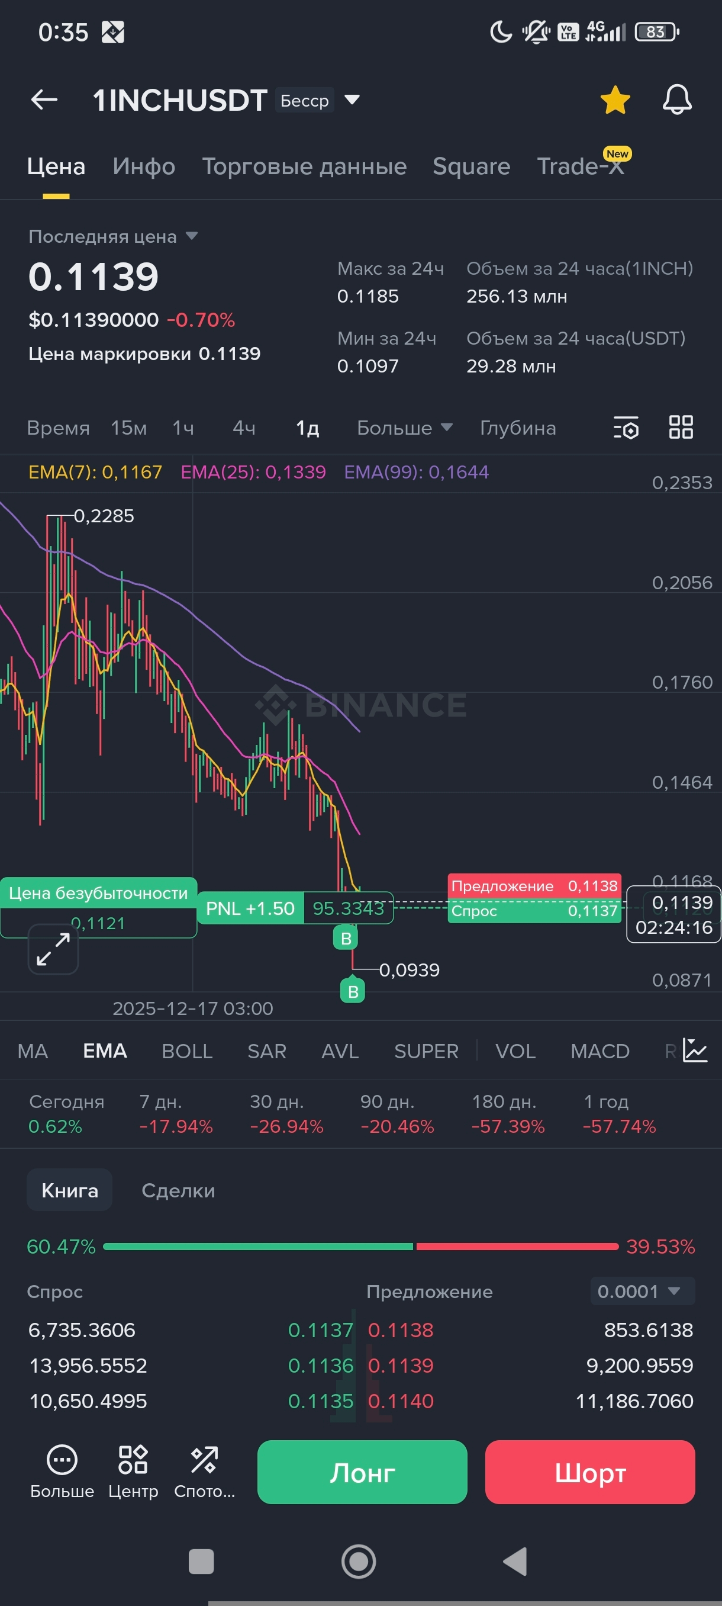
Task: Tap Спрос 0,1137 bid label
Action: click(534, 911)
